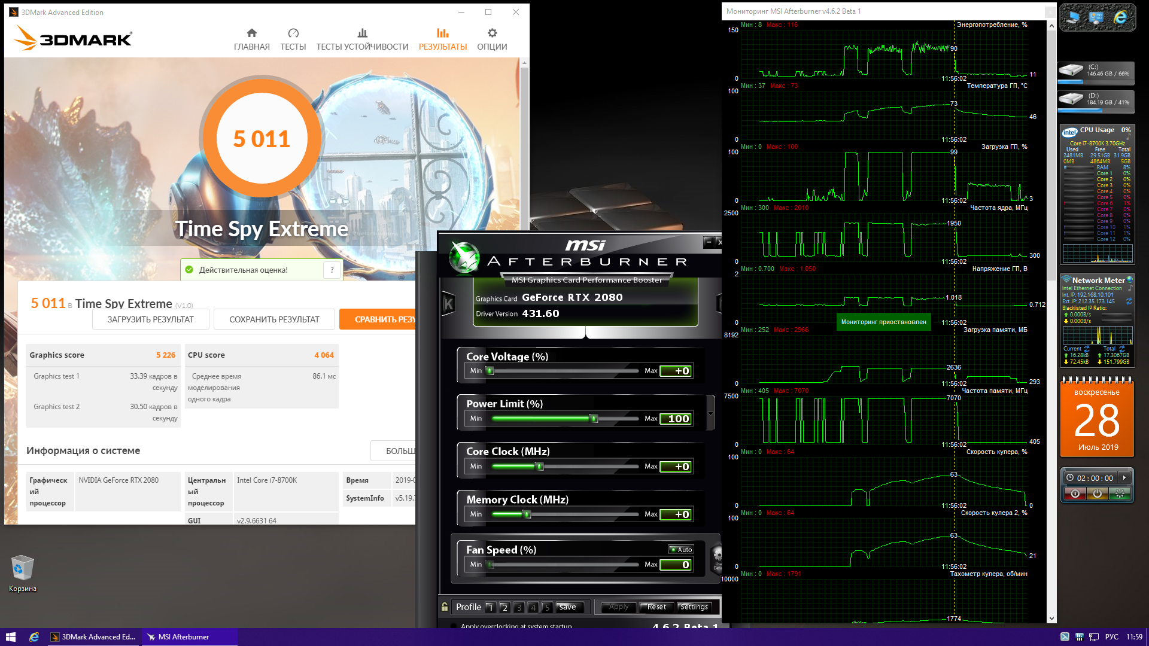The image size is (1149, 646).
Task: Click the СОХРАНИТЬ РЕЗУЛЬТАТ button
Action: click(x=274, y=319)
